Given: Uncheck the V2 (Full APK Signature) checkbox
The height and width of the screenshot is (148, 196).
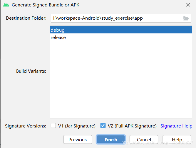Looking at the screenshot, I should [x=103, y=125].
